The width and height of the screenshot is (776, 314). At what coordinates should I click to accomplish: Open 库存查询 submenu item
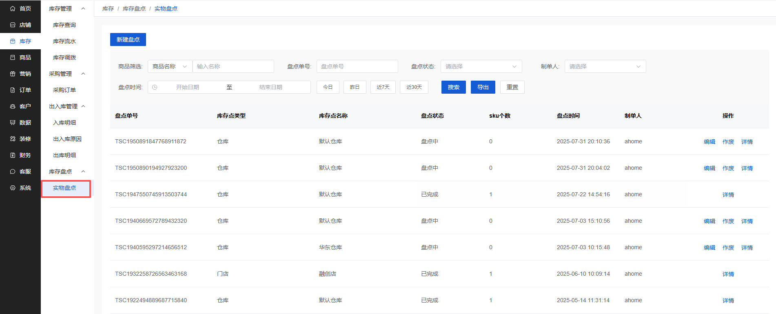64,25
